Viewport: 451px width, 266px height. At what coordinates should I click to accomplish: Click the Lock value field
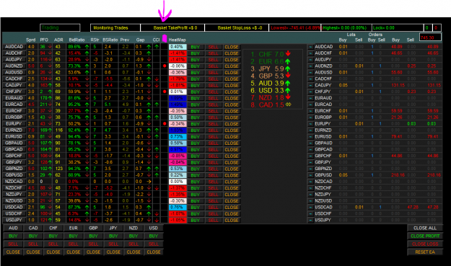pos(398,28)
